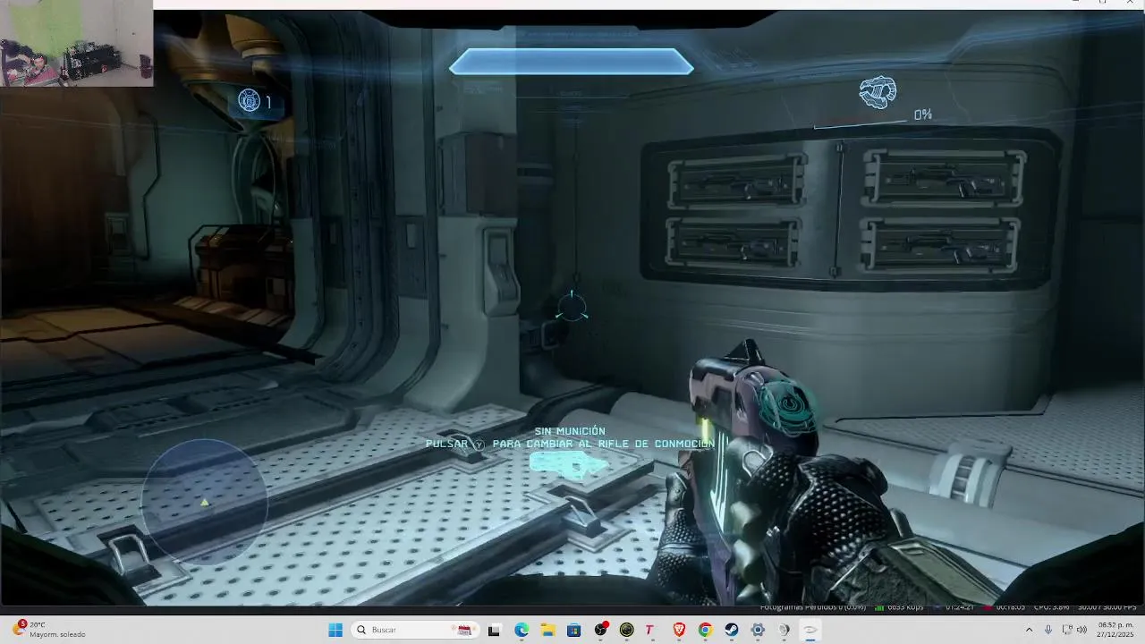Click the 0% armor ability percentage
The image size is (1145, 644).
click(x=923, y=114)
